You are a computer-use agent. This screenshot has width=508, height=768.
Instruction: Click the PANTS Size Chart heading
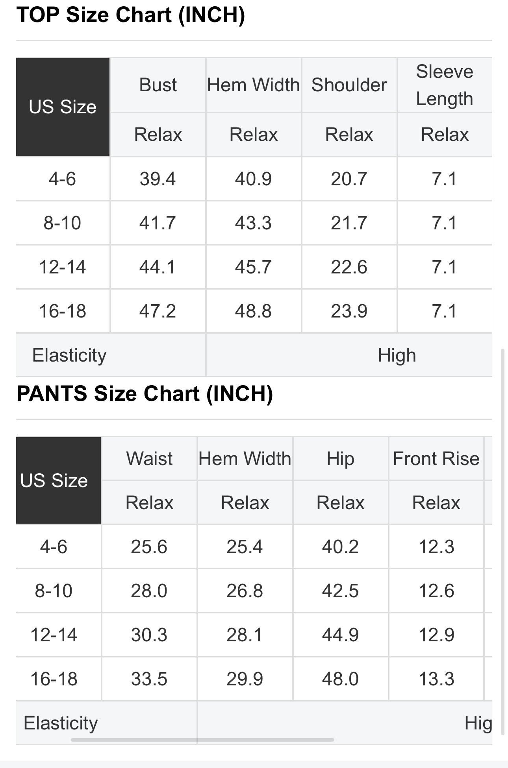coord(145,394)
